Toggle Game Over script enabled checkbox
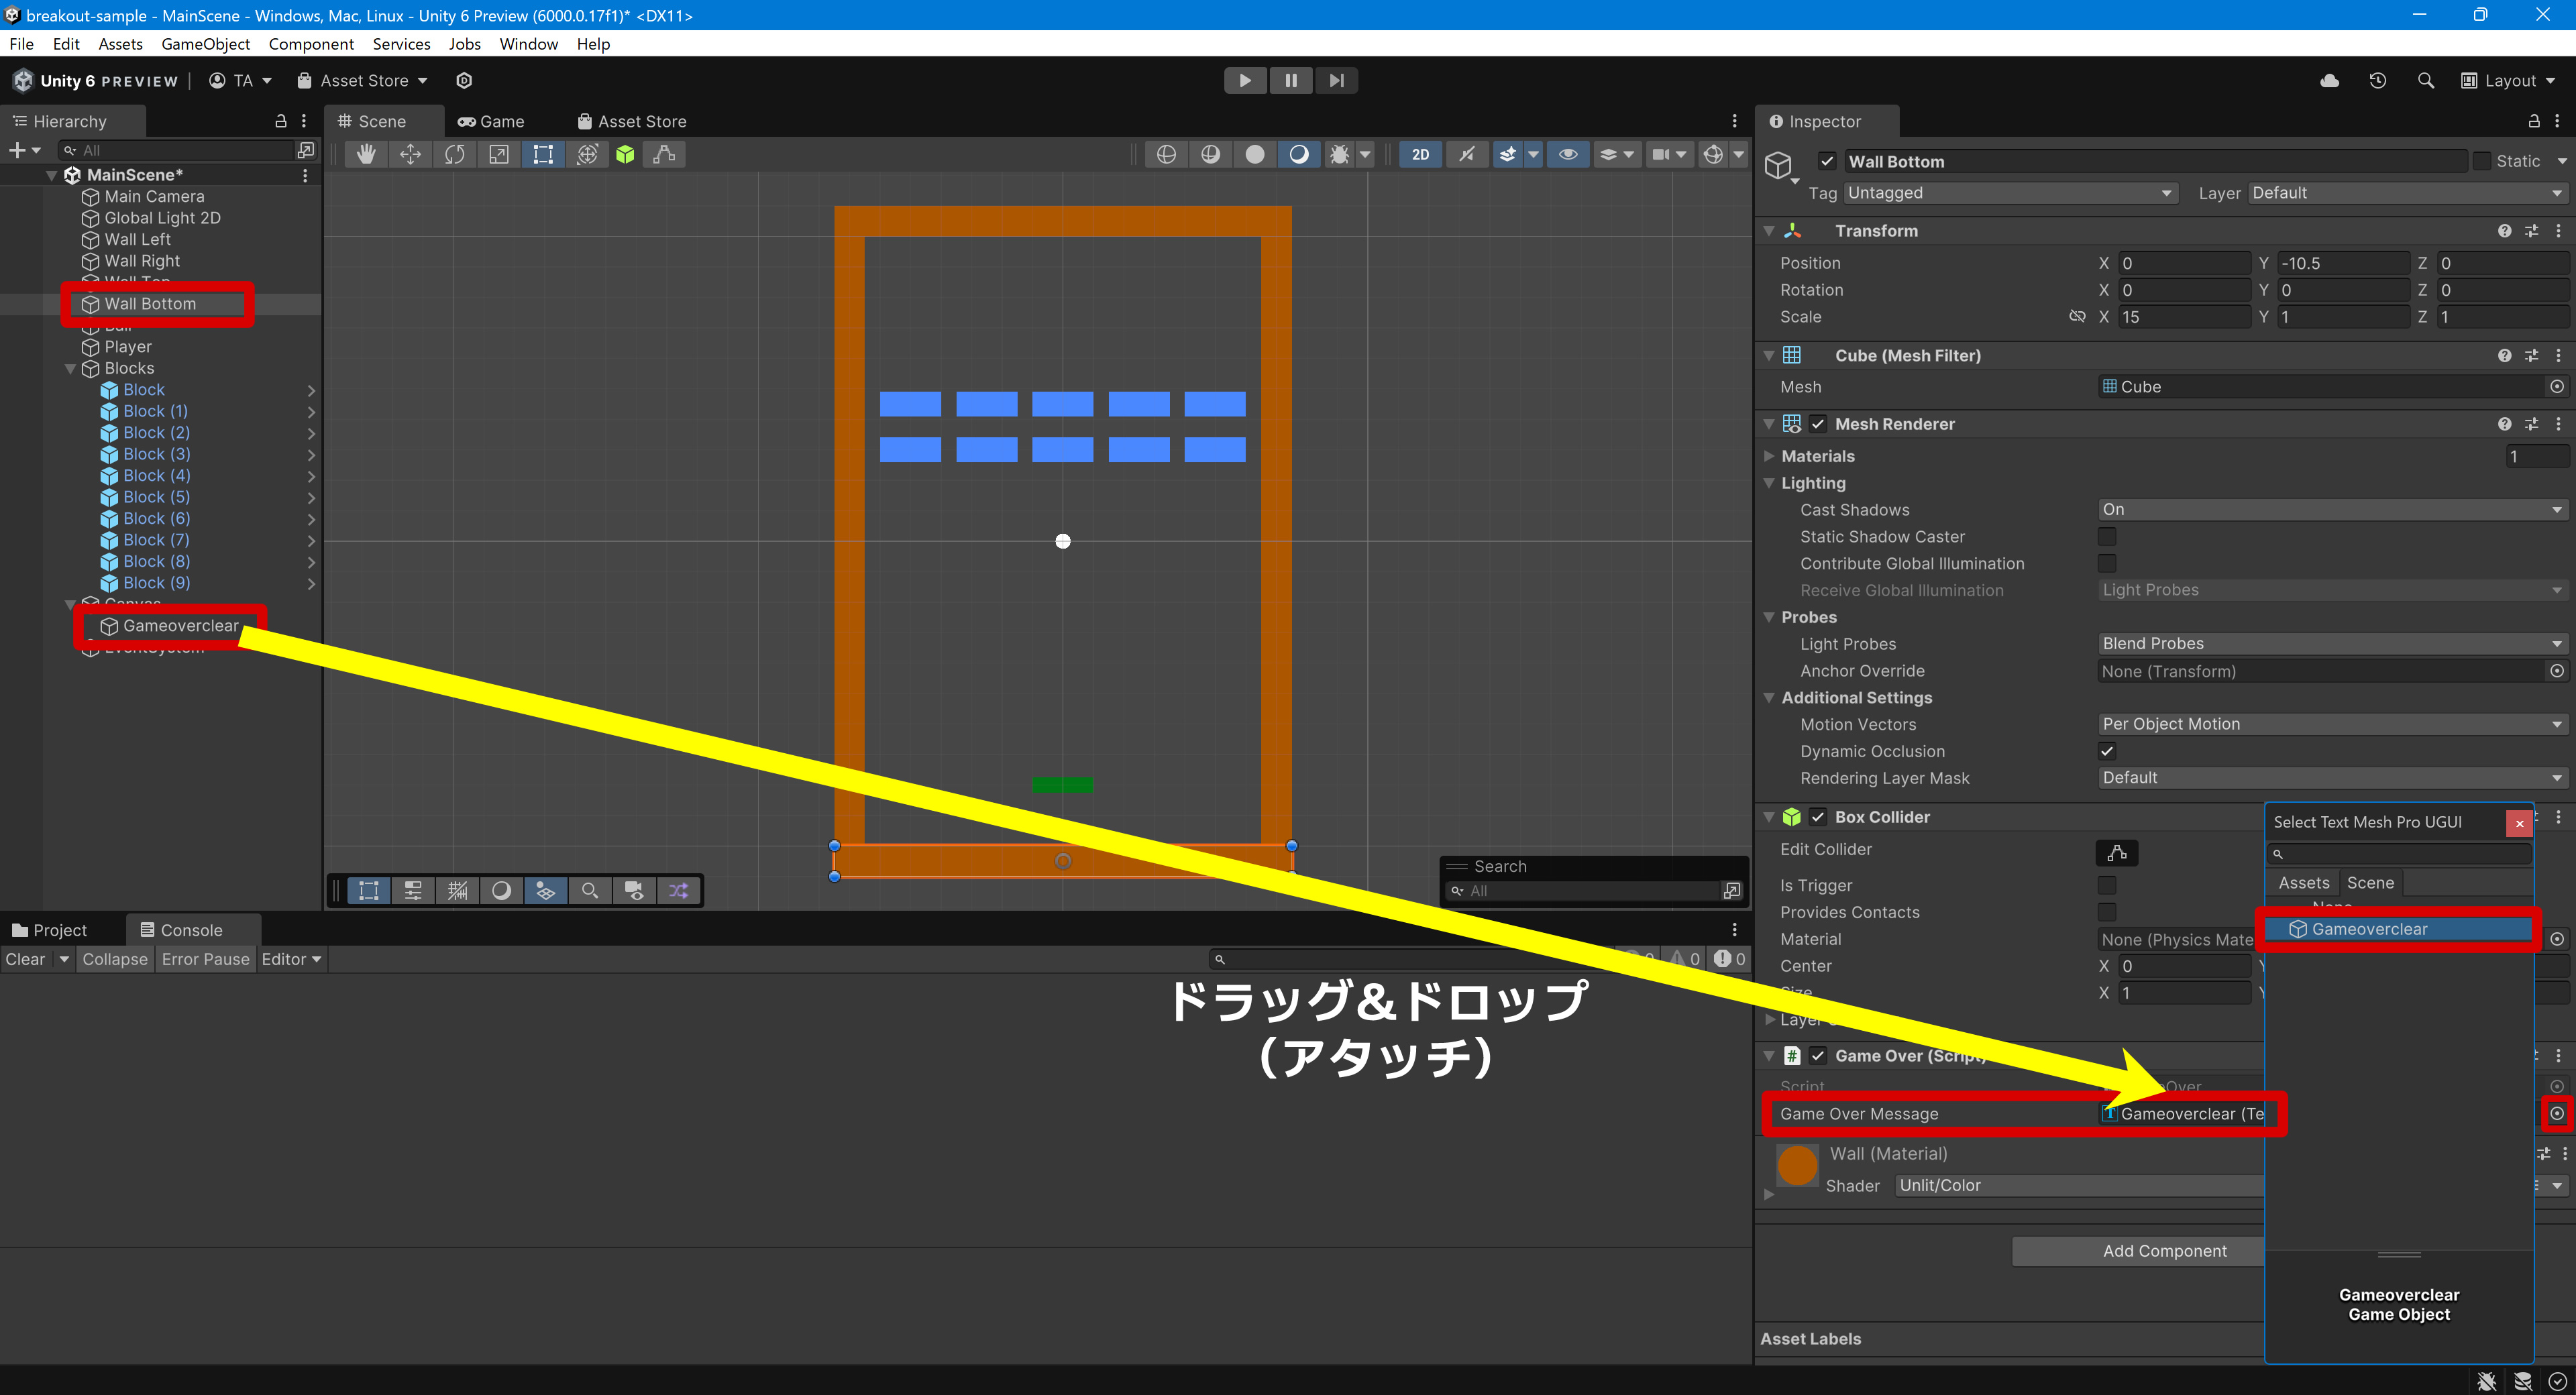The width and height of the screenshot is (2576, 1395). point(1818,1056)
